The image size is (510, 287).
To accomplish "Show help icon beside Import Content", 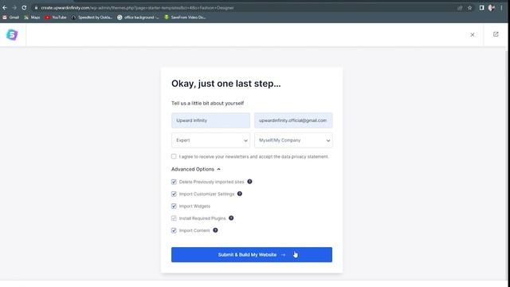I will (x=215, y=230).
